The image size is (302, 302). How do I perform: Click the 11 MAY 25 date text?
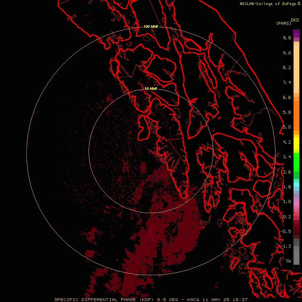pos(216,300)
